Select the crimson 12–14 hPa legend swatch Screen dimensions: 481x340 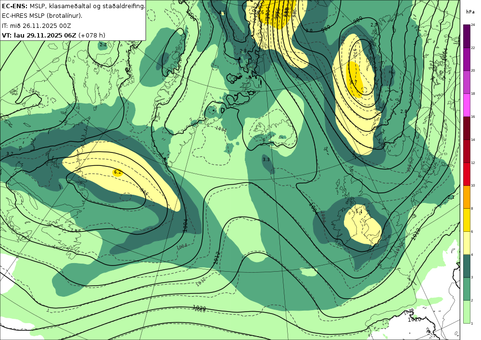point(467,151)
